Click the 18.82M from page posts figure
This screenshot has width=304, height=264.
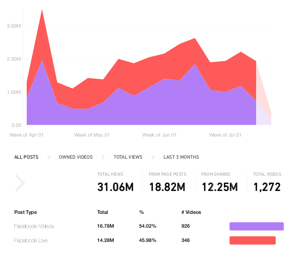167,187
